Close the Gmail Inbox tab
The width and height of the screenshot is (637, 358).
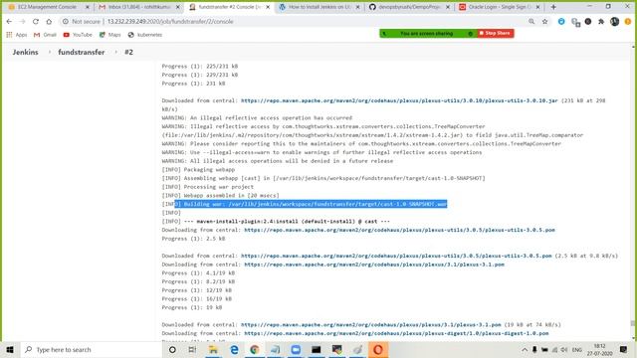[177, 7]
